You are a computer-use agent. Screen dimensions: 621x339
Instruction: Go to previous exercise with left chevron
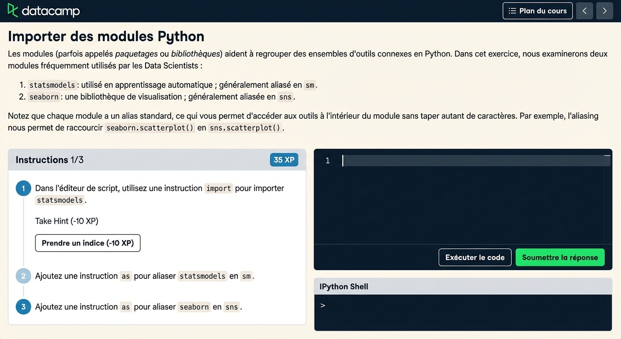click(x=584, y=11)
